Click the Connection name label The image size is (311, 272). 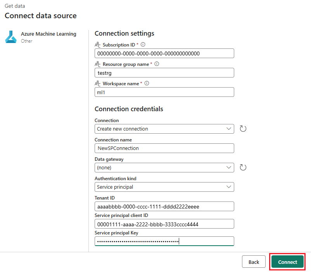click(x=113, y=140)
